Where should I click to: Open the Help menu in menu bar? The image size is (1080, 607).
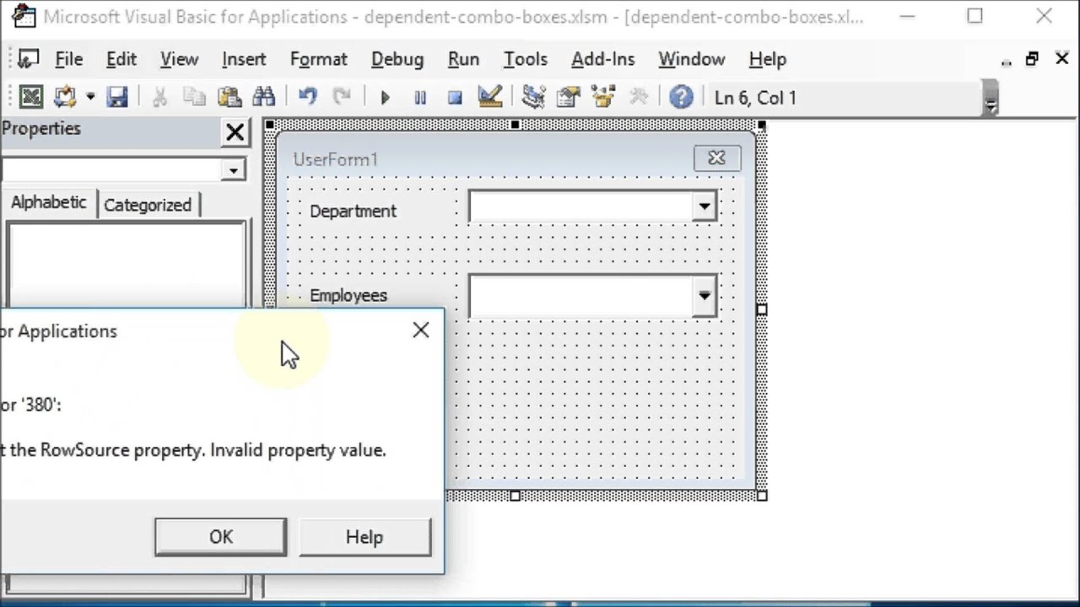pos(767,59)
